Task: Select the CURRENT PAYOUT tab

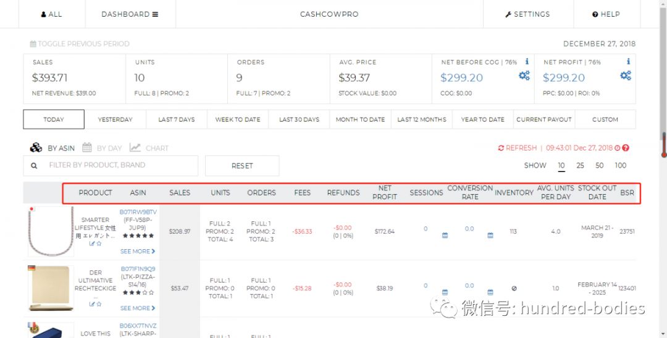Action: coord(544,119)
